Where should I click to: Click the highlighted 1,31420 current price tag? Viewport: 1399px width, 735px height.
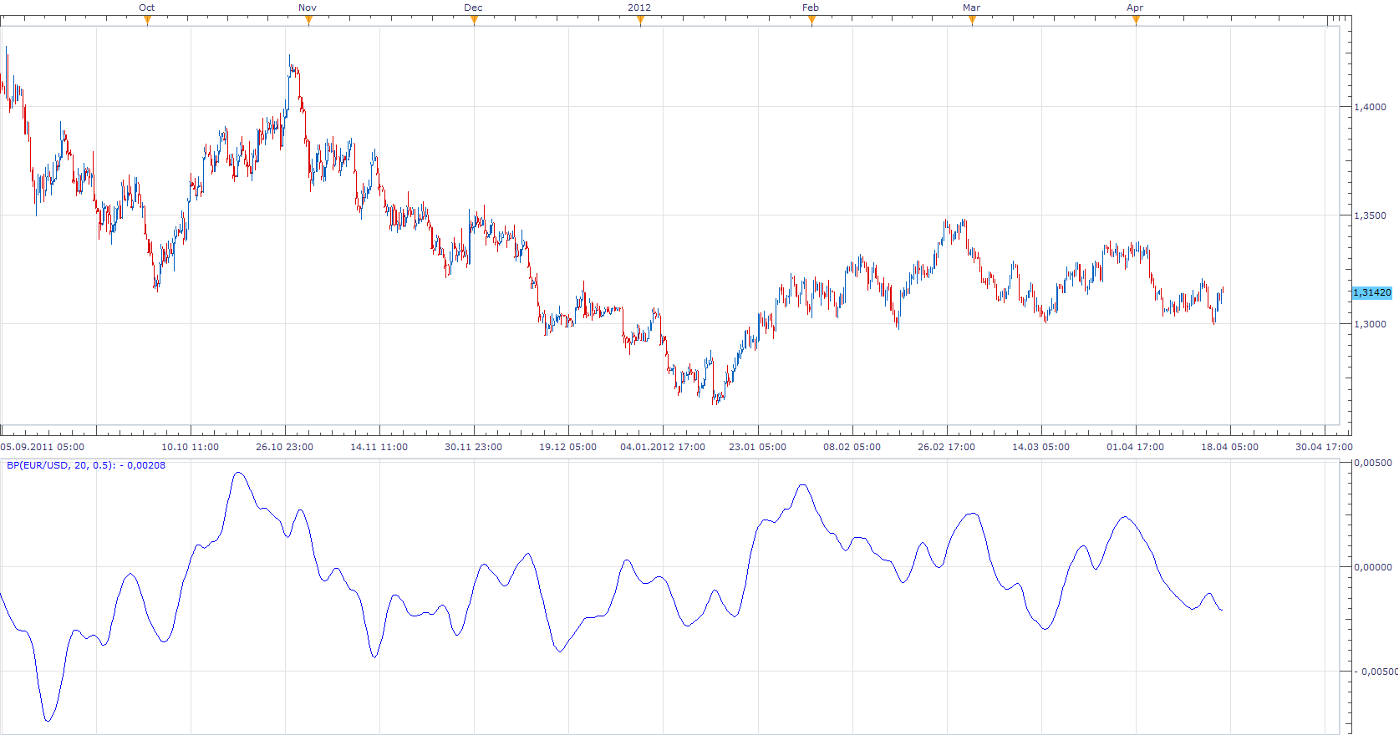[1372, 292]
